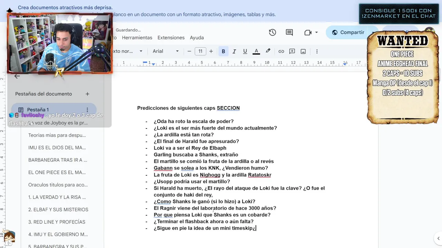Start a video call with camera icon

[308, 32]
